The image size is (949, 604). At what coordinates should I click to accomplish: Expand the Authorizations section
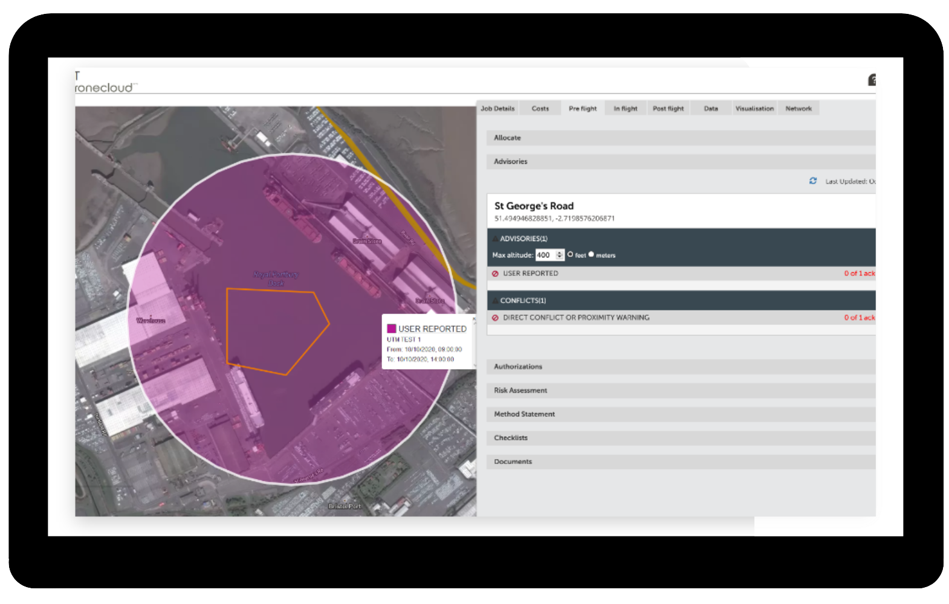coord(681,367)
